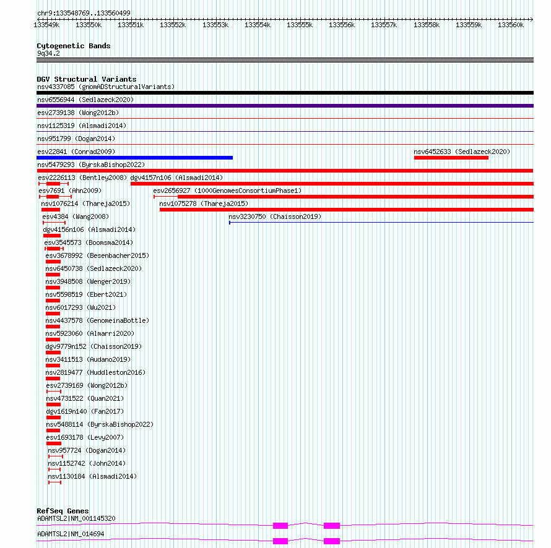Click the black nsv4337085 variant bar
Image resolution: width=551 pixels, height=548 pixels.
pyautogui.click(x=285, y=93)
